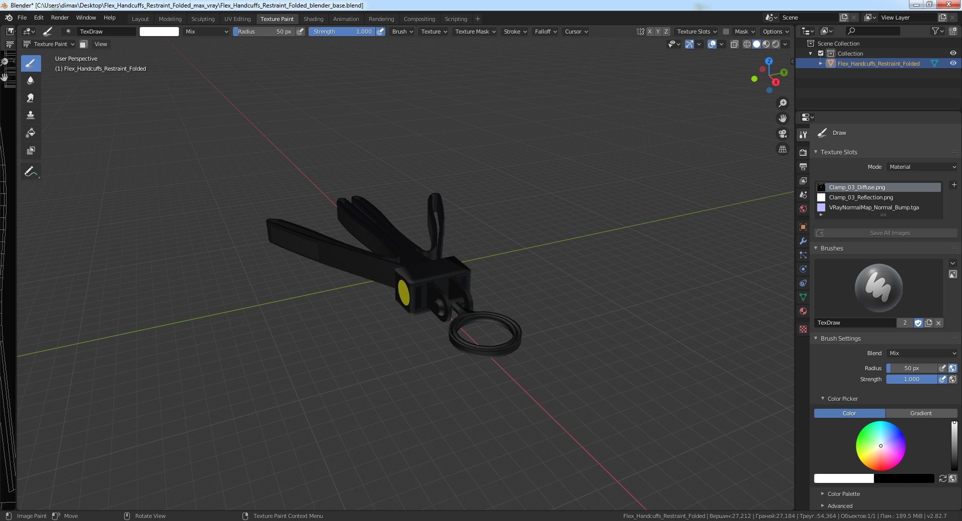Viewport: 962px width, 521px height.
Task: Open the Particles properties tab
Action: [803, 255]
